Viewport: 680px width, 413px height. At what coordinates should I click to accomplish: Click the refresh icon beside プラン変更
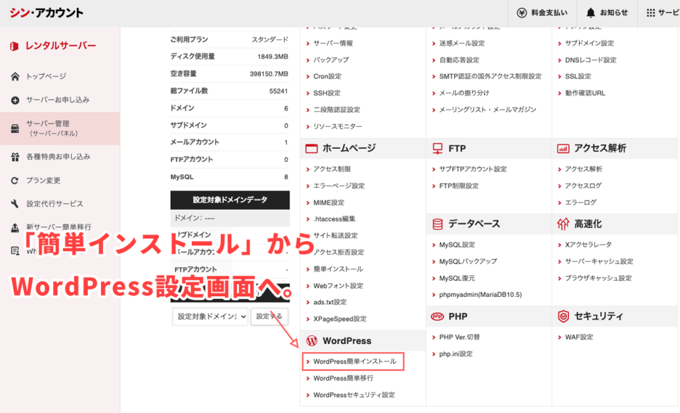pos(15,181)
